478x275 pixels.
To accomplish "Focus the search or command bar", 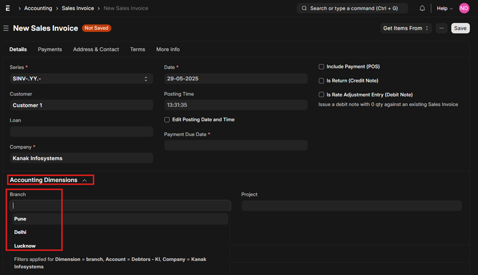I will pos(352,8).
